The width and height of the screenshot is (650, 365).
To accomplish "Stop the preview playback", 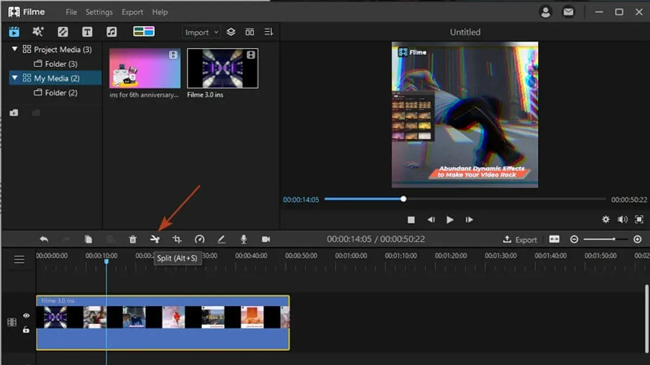I will tap(411, 220).
